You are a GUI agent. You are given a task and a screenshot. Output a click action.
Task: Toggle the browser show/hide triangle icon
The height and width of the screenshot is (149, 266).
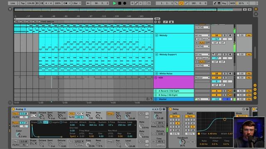click(x=10, y=9)
